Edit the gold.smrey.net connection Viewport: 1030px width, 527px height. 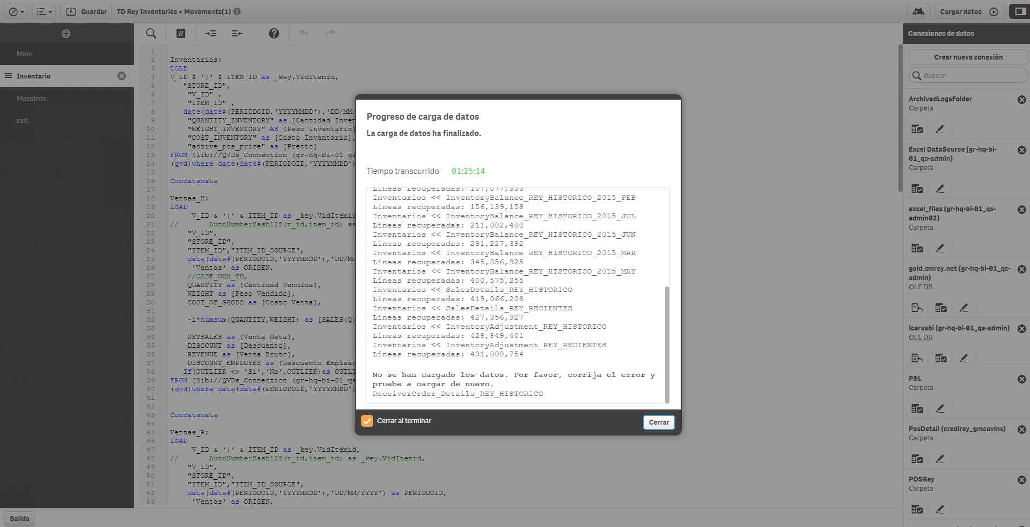point(963,308)
